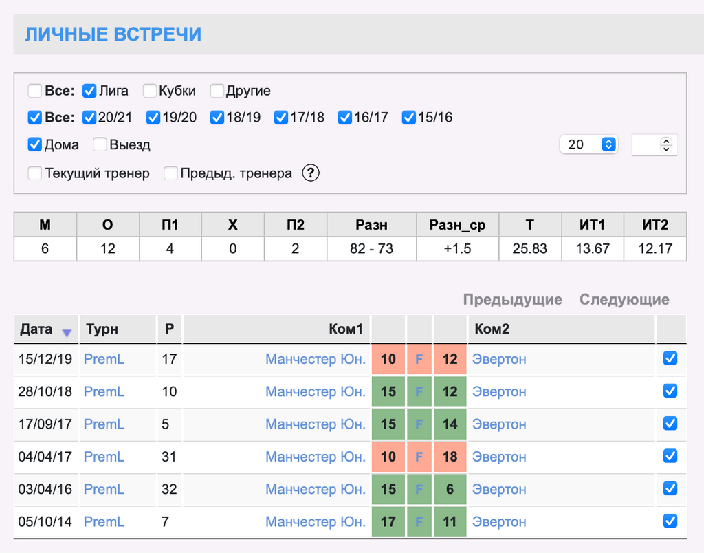The height and width of the screenshot is (553, 704).
Task: Click the 12.17 ИТ2 value
Action: click(x=655, y=249)
